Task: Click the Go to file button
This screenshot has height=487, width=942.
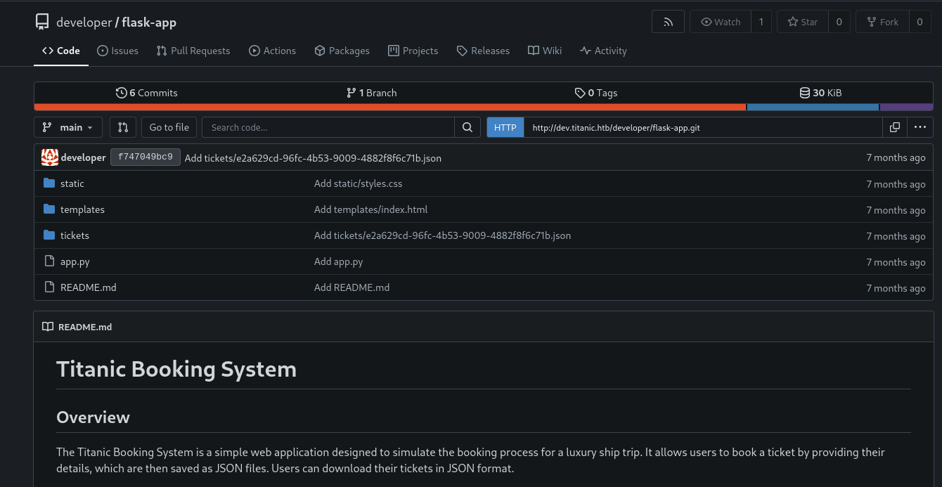Action: click(x=169, y=127)
